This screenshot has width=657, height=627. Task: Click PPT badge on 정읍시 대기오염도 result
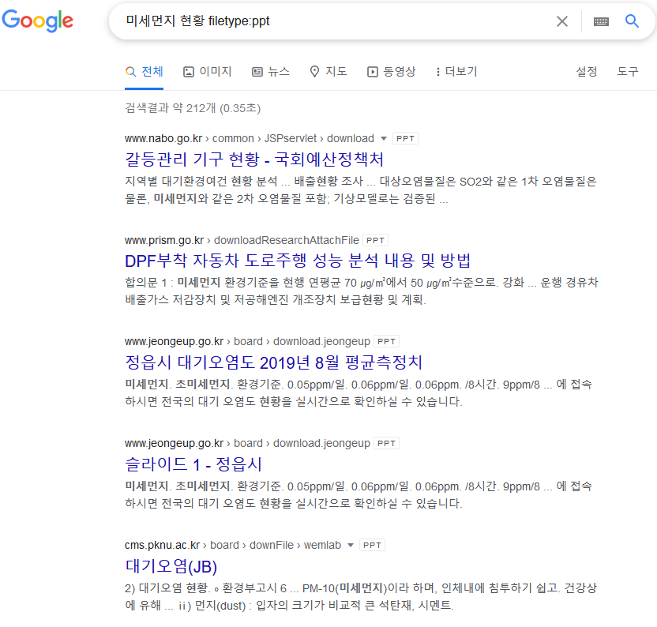tap(386, 342)
